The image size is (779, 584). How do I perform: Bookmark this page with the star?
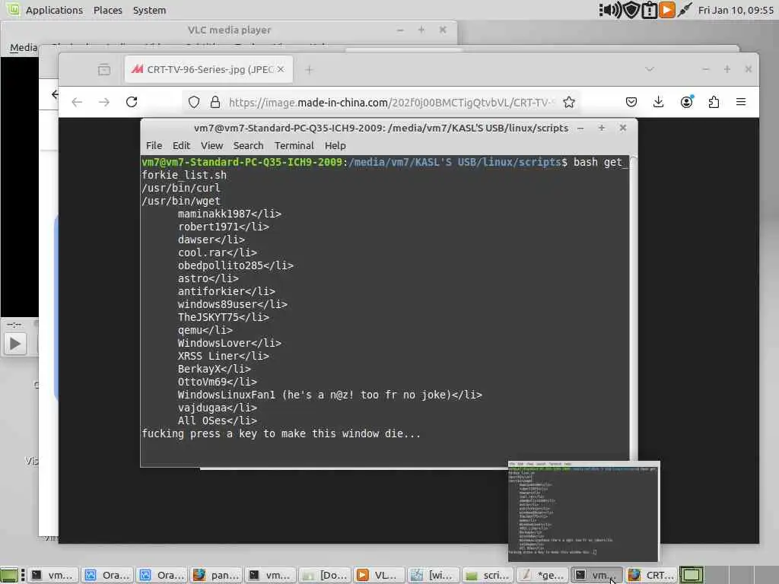click(x=569, y=103)
